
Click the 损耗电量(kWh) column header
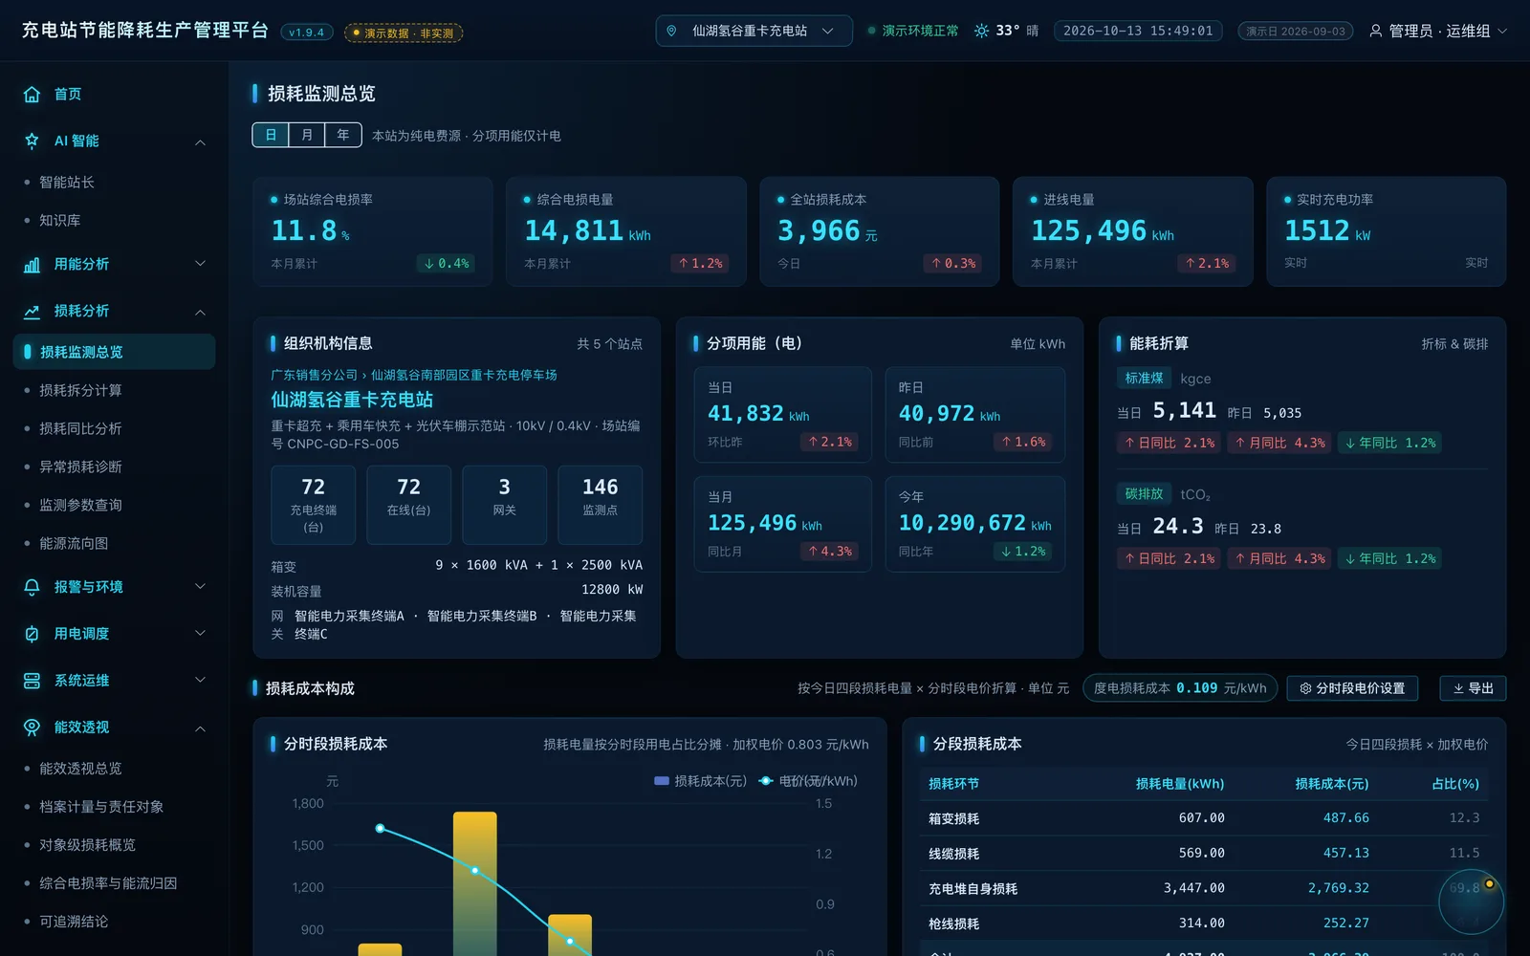tap(1180, 784)
